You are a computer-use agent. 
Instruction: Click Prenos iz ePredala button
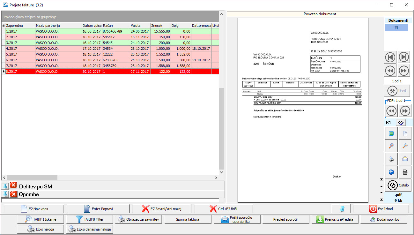click(x=335, y=219)
